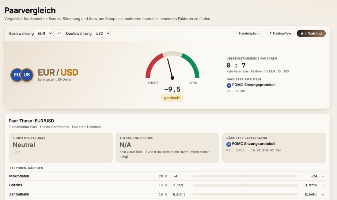
Task: Open the Quotewährung USD dropdown
Action: pos(101,33)
